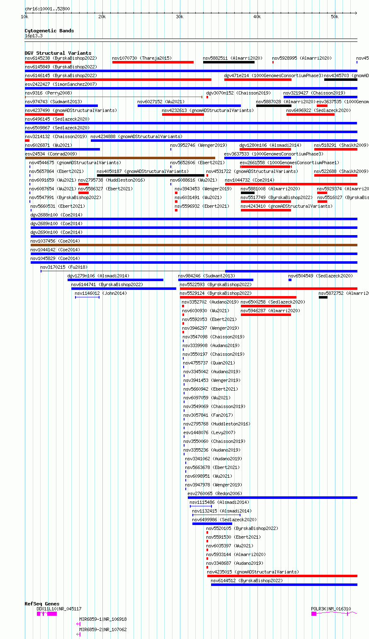Click the nsv6499986 (Sedlazeck2020) label

click(224, 520)
